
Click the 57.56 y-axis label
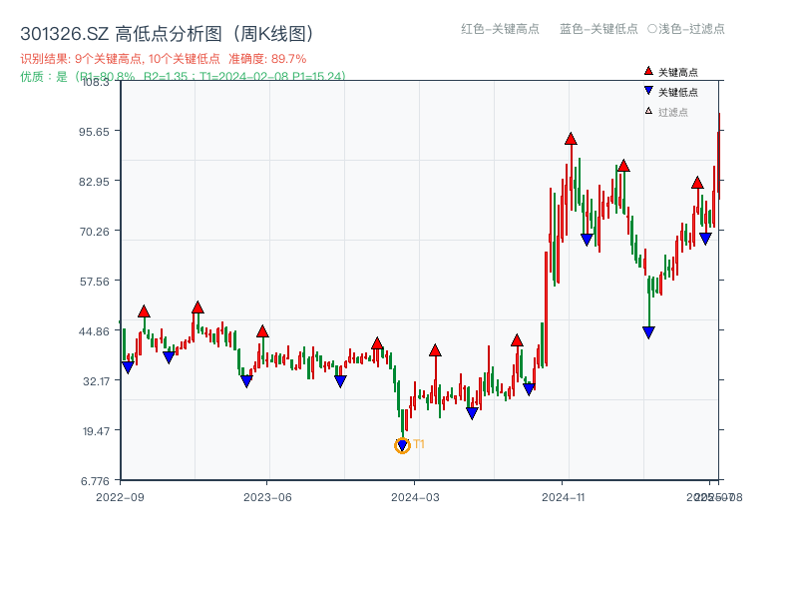(94, 282)
